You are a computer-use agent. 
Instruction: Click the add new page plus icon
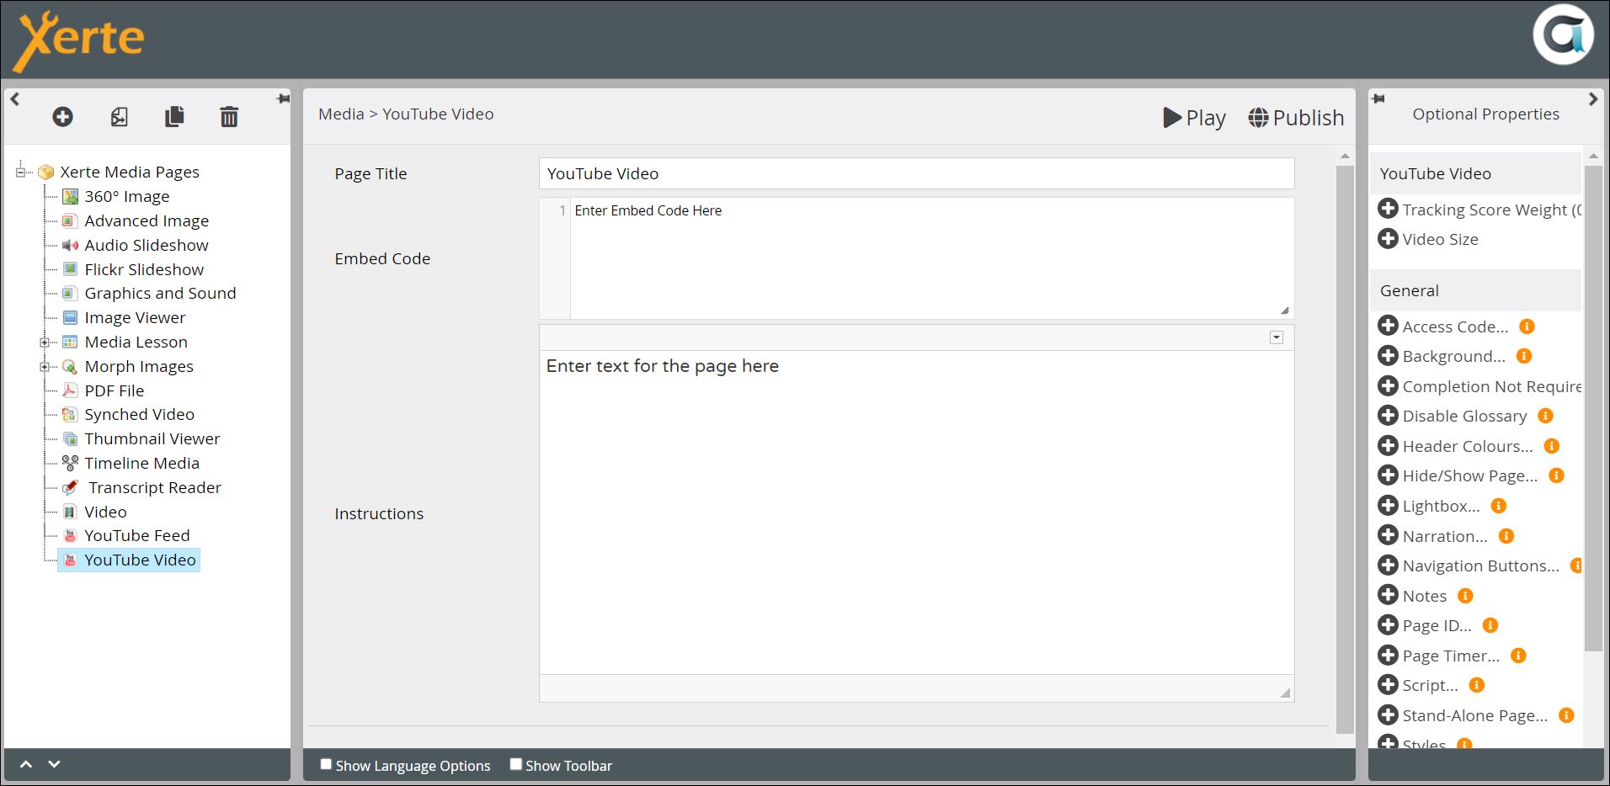pyautogui.click(x=62, y=117)
